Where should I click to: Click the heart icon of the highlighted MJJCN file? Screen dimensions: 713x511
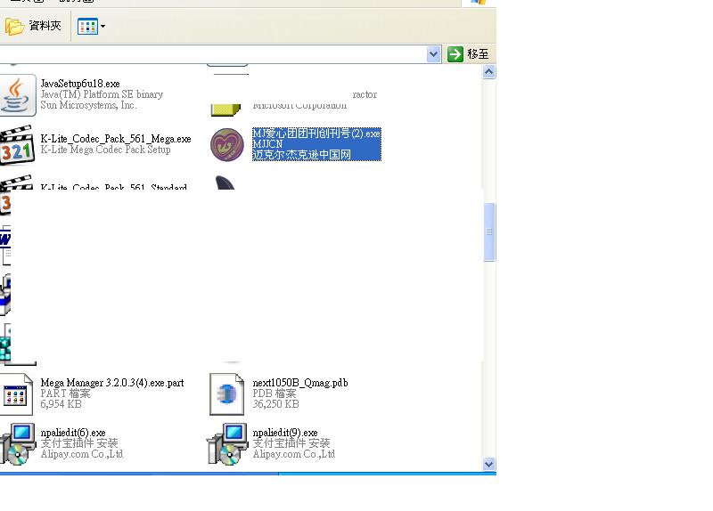(x=227, y=144)
